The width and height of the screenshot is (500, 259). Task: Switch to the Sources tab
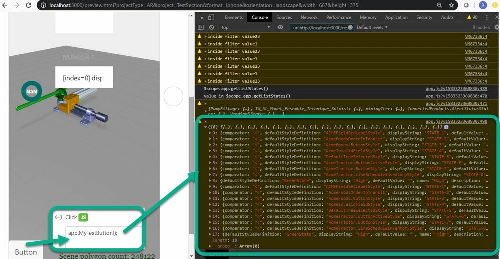click(284, 17)
